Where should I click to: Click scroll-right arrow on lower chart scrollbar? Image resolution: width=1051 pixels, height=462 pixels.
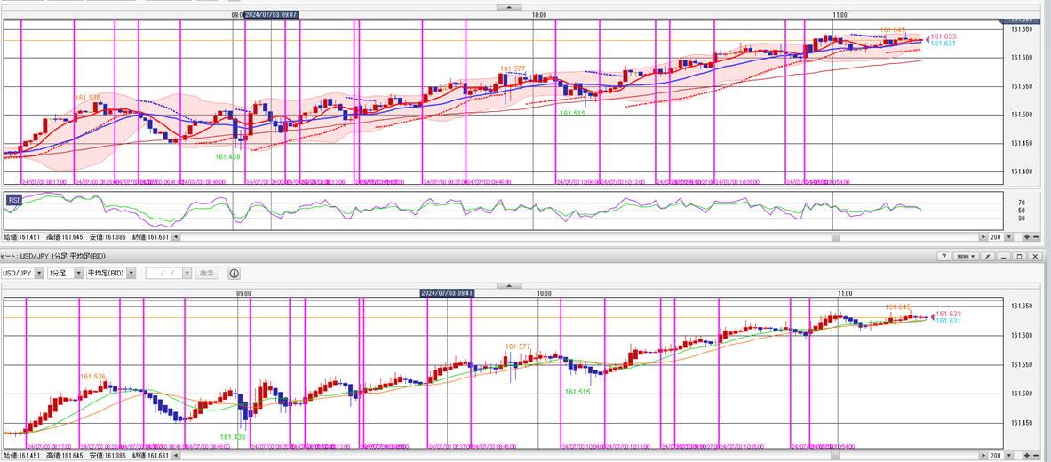[x=983, y=455]
